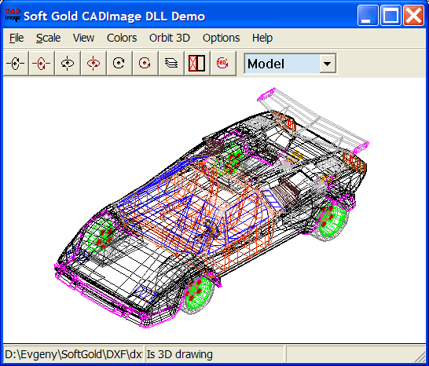Open the Help menu
429x366 pixels.
[x=262, y=38]
